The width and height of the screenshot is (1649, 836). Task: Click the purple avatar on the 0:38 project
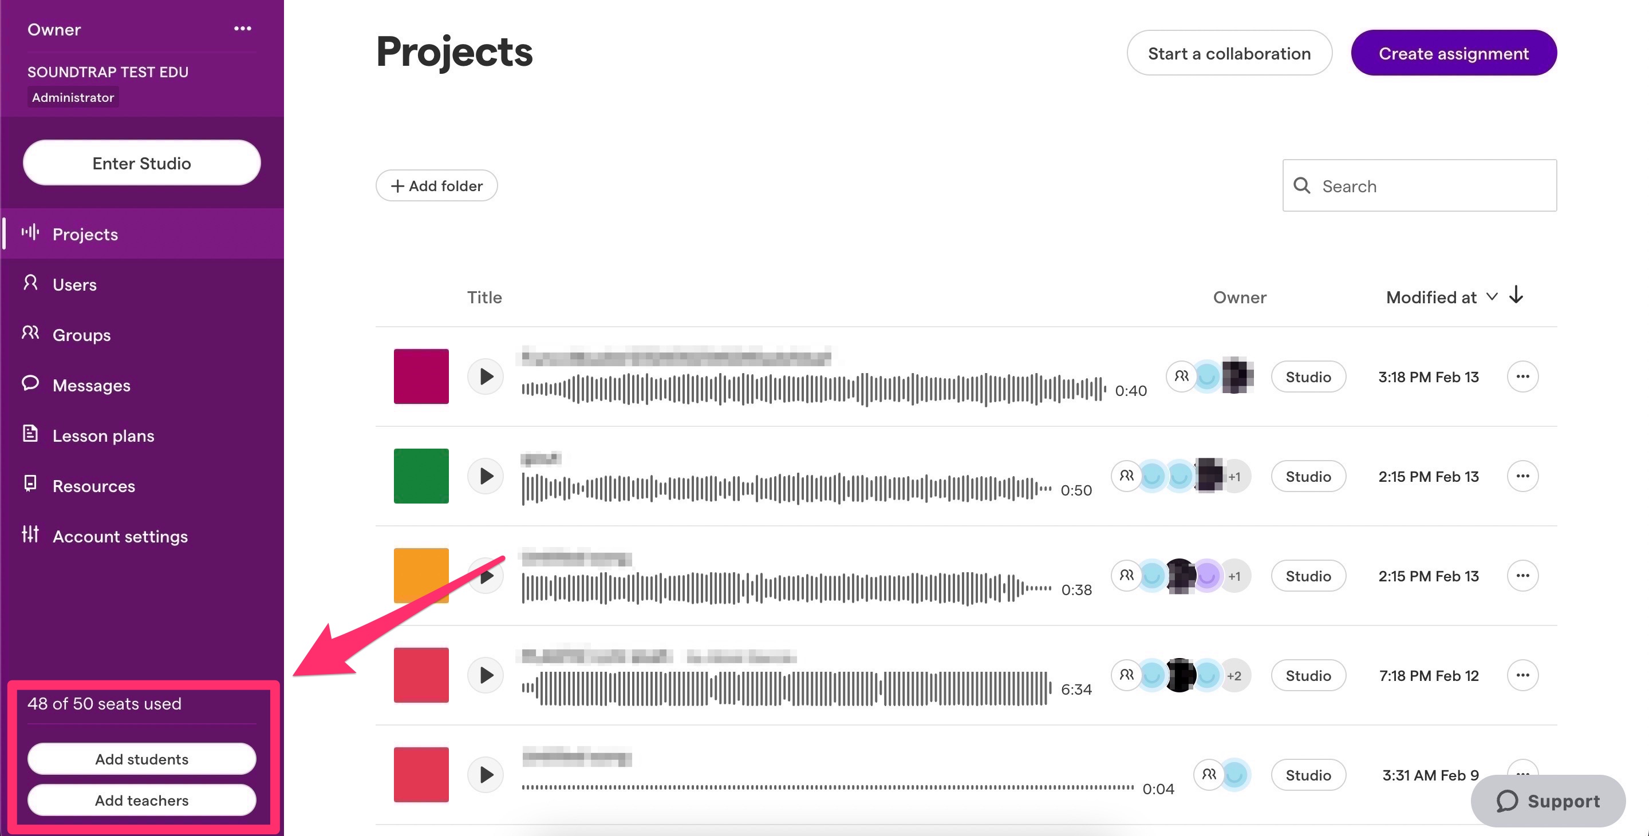tap(1208, 576)
